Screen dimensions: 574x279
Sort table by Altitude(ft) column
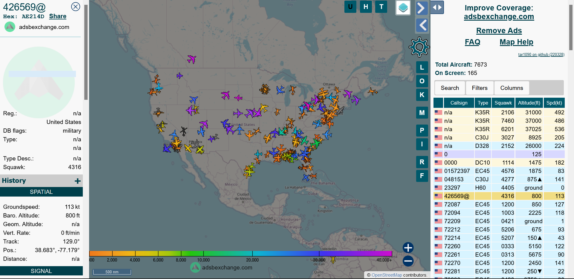click(x=529, y=103)
